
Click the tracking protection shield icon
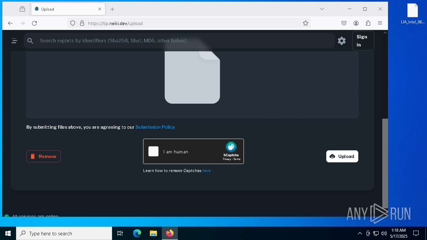coord(73,23)
